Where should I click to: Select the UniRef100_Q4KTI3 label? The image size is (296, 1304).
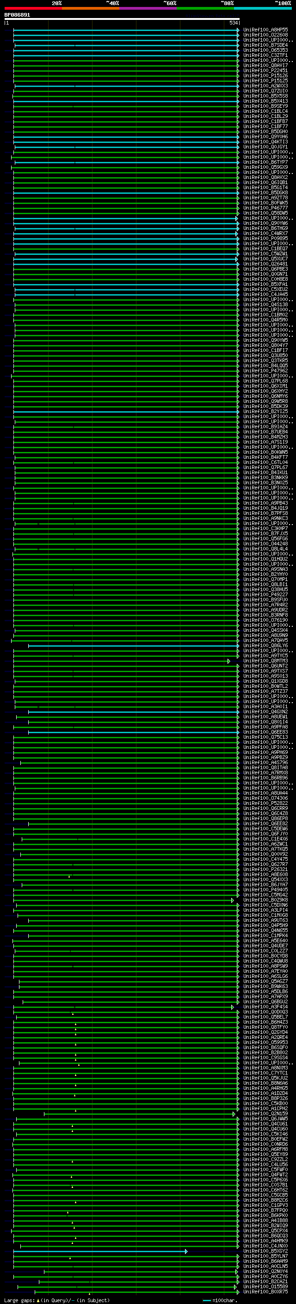coord(265,142)
